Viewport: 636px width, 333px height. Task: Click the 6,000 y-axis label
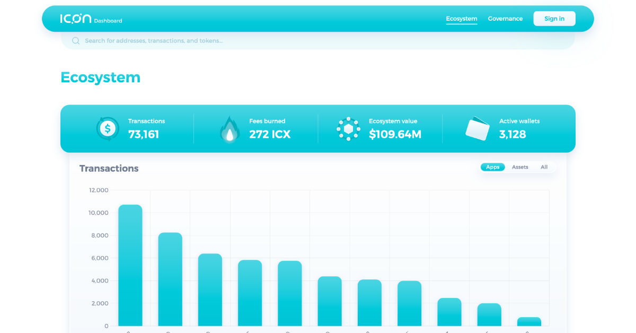click(99, 258)
